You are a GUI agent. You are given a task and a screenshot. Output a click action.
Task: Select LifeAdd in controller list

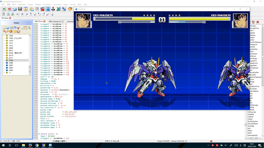tap(250, 117)
